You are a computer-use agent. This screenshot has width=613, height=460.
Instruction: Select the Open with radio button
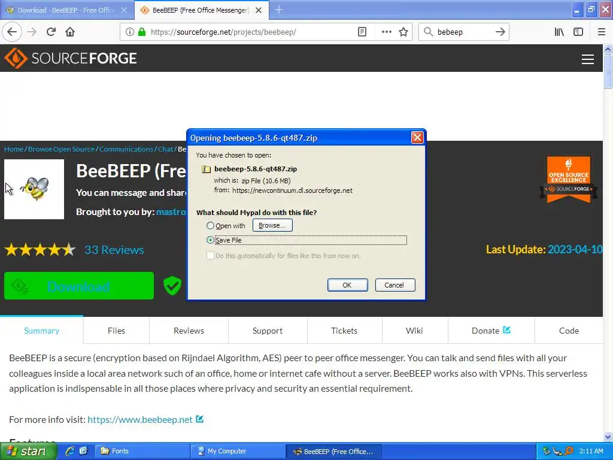[x=210, y=226]
